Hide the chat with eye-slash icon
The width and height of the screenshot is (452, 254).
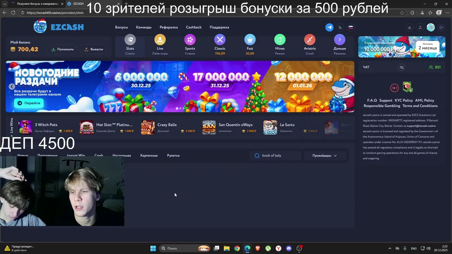[x=402, y=67]
